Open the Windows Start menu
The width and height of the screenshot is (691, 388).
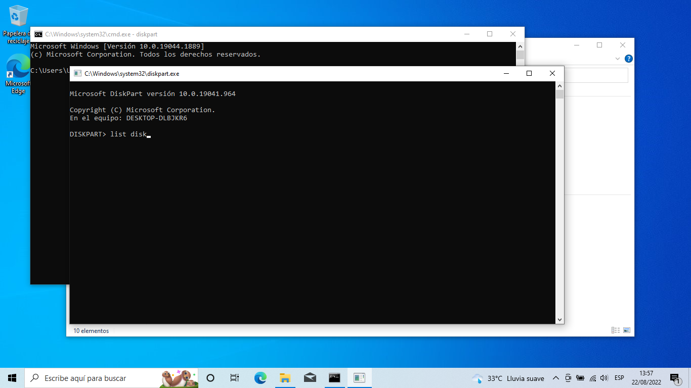coord(12,378)
